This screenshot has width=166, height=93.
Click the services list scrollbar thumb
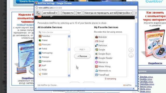click(69, 49)
